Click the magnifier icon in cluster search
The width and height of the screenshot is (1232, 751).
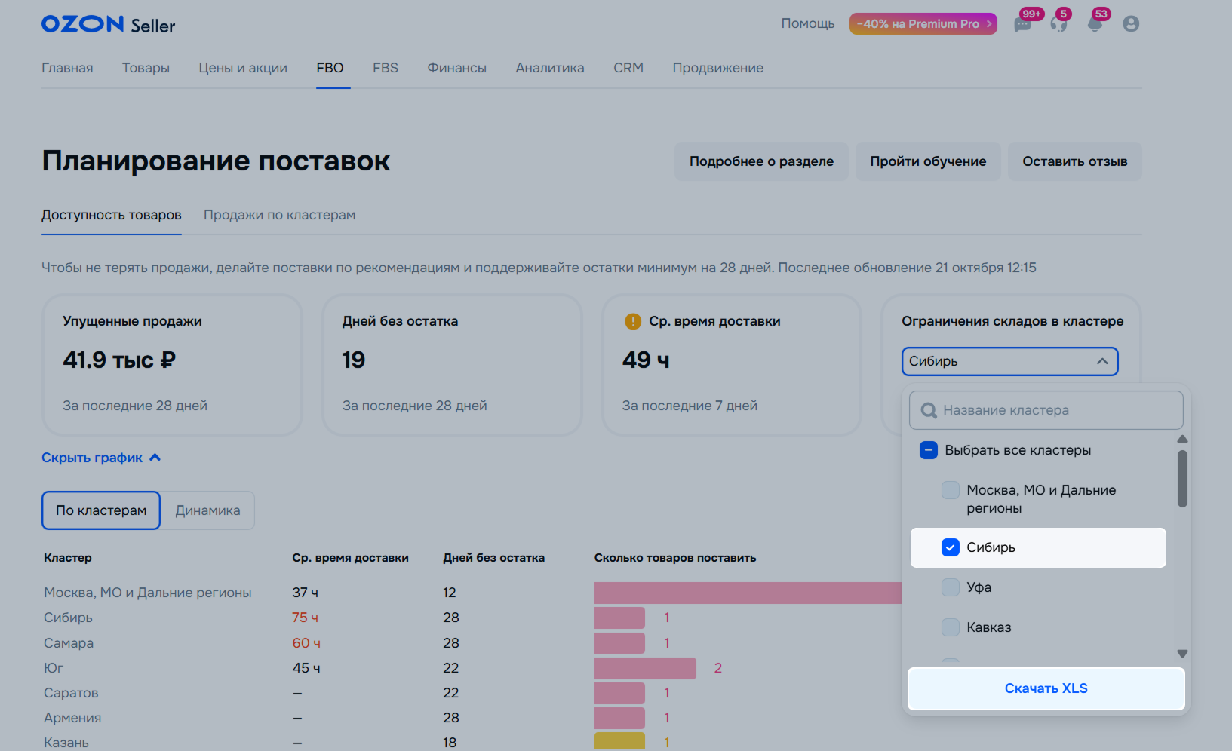pyautogui.click(x=929, y=410)
